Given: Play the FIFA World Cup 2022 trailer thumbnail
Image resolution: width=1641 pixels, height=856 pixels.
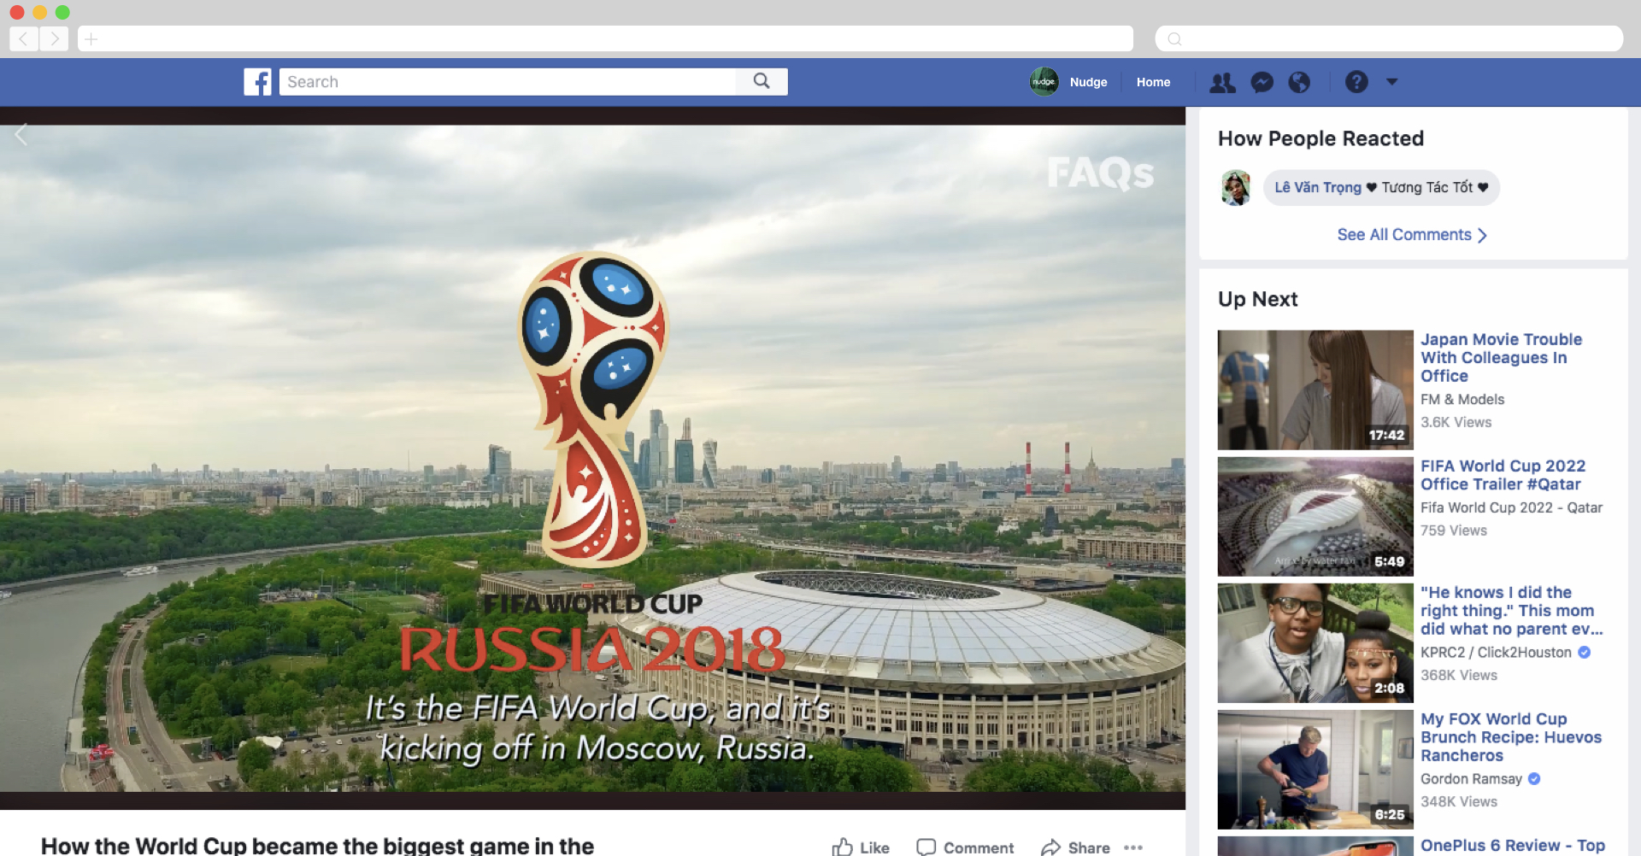Looking at the screenshot, I should (x=1315, y=516).
